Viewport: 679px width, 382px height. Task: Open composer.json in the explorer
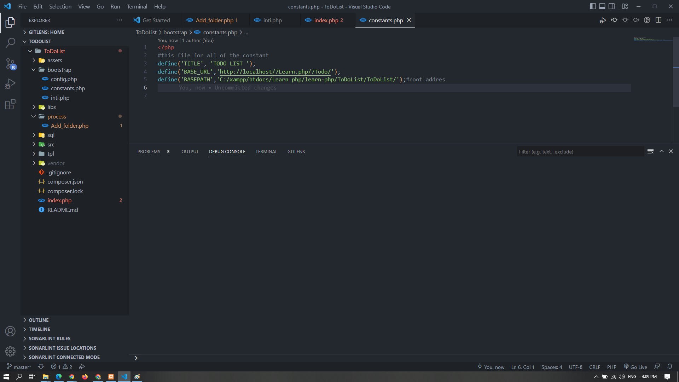coord(75,181)
